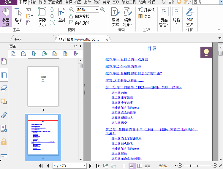Click the zoom slider handle in the status bar
Image resolution: width=223 pixels, height=169 pixels.
(x=190, y=166)
